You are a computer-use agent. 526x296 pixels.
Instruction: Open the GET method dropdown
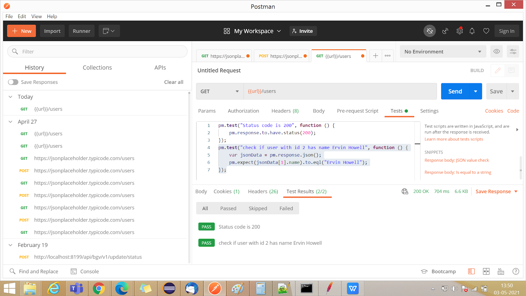pyautogui.click(x=220, y=91)
